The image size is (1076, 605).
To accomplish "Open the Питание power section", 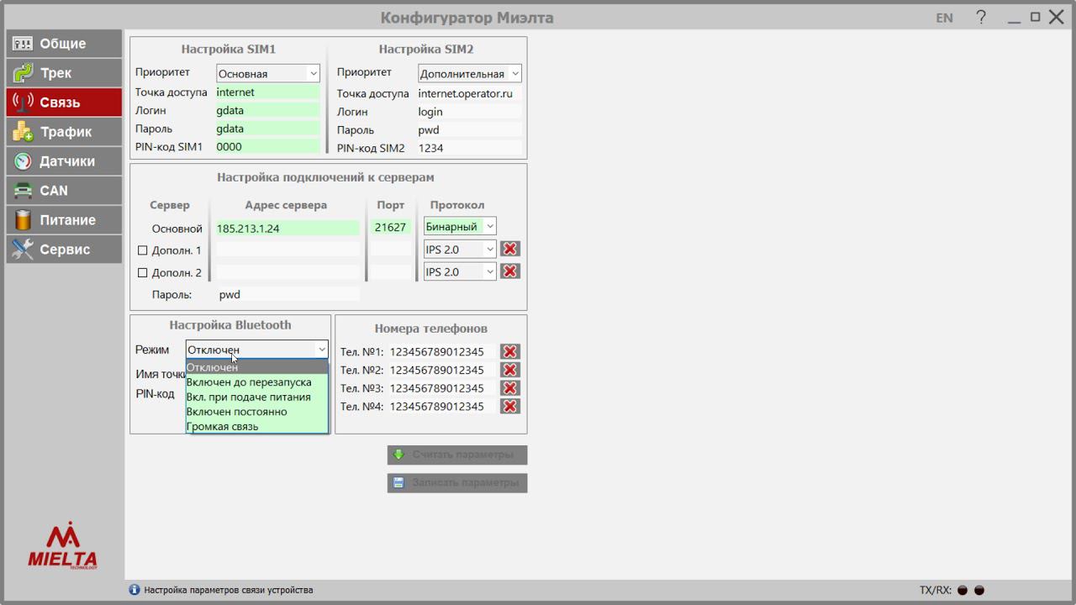I will pos(64,220).
